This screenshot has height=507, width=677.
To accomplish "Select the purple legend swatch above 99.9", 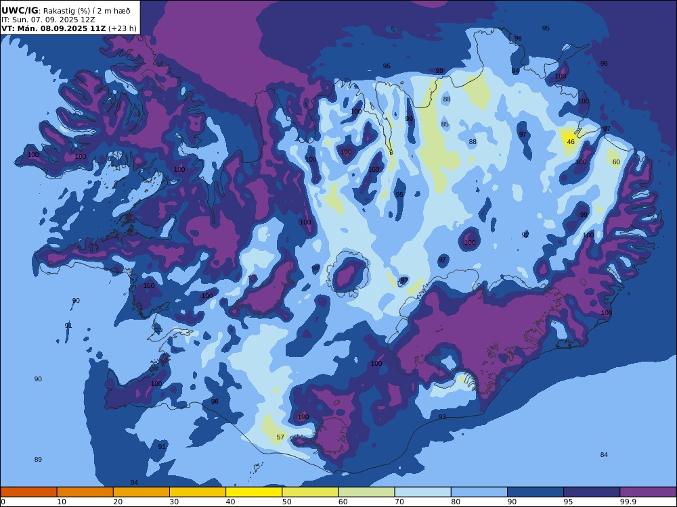I will [648, 492].
